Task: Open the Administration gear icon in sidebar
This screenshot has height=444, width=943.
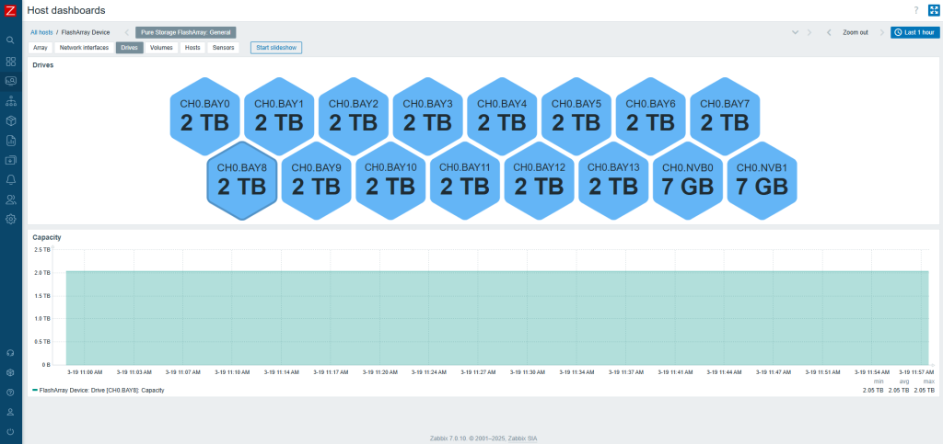Action: click(x=10, y=219)
